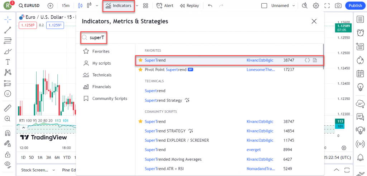Open the Alerts alarm clock sidebar icon

[360, 32]
